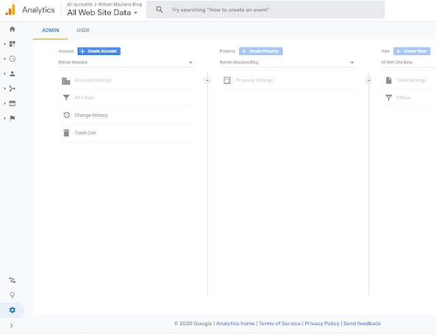
Task: Open the Audience person sidebar icon
Action: pos(12,73)
